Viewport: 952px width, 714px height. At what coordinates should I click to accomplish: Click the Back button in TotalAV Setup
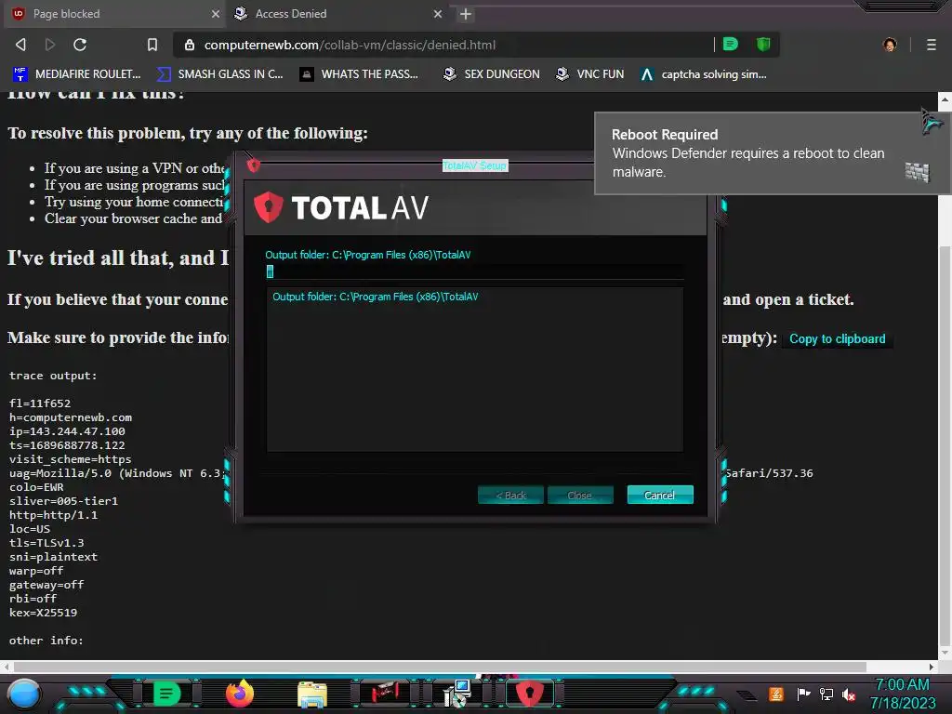click(x=510, y=495)
